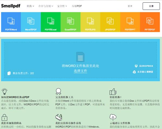Click the 轻松转换! heading
The height and width of the screenshot is (129, 162).
[x=115, y=97]
